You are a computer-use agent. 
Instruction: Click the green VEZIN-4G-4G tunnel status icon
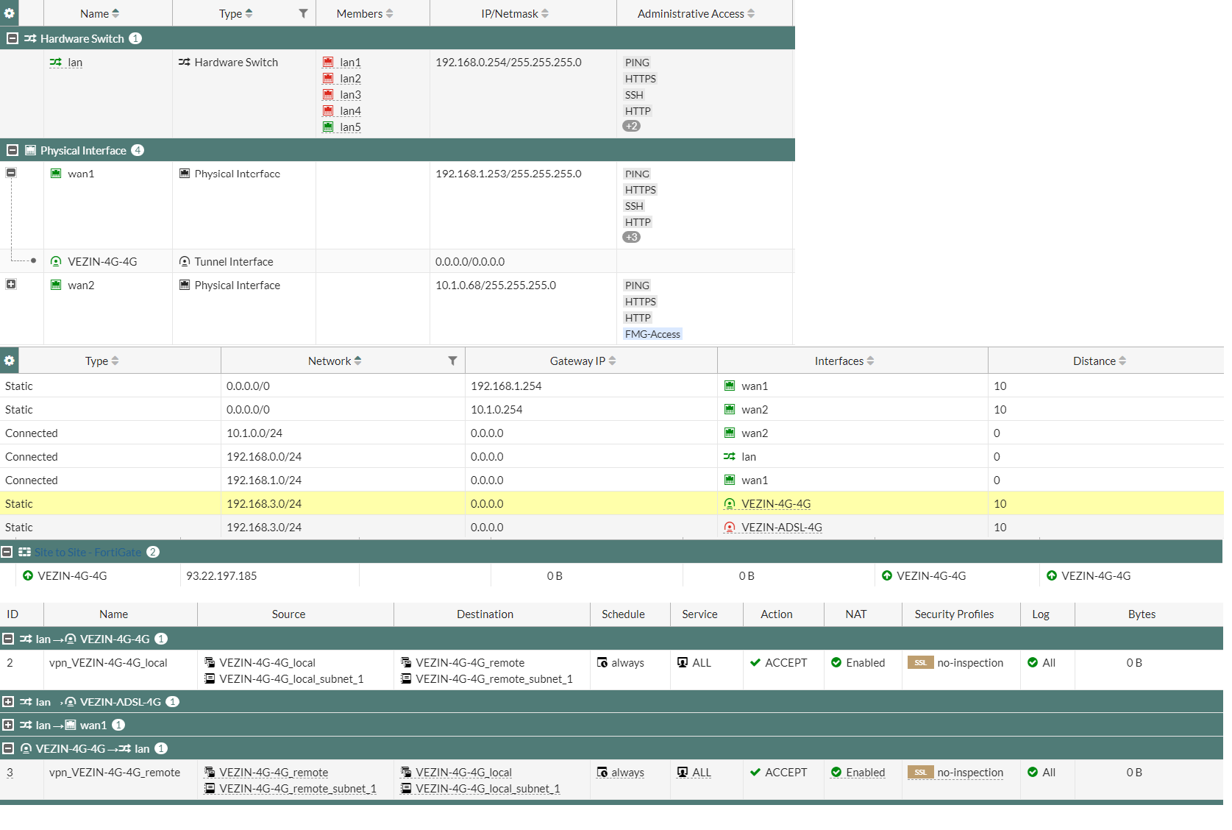click(28, 576)
